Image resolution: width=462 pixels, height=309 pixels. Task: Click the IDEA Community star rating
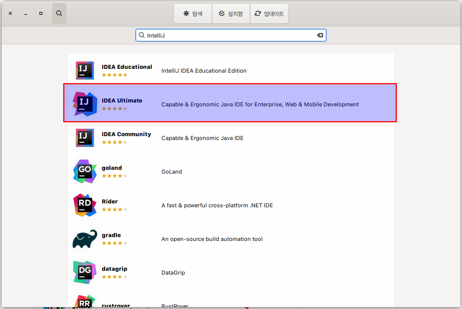[x=115, y=142]
